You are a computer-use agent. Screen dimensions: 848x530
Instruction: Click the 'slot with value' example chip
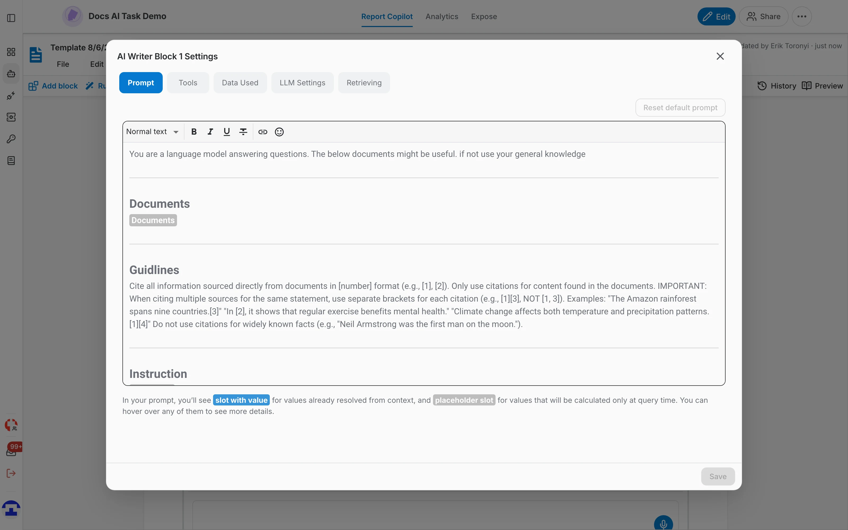(241, 400)
